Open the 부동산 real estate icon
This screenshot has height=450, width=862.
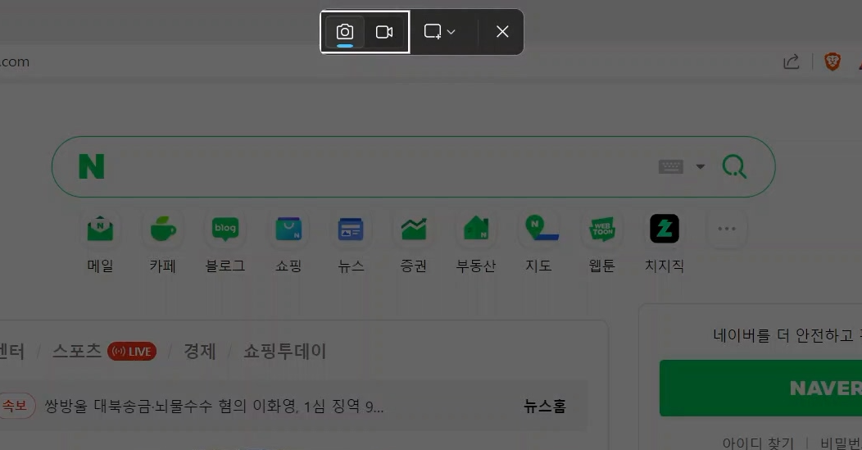point(476,229)
